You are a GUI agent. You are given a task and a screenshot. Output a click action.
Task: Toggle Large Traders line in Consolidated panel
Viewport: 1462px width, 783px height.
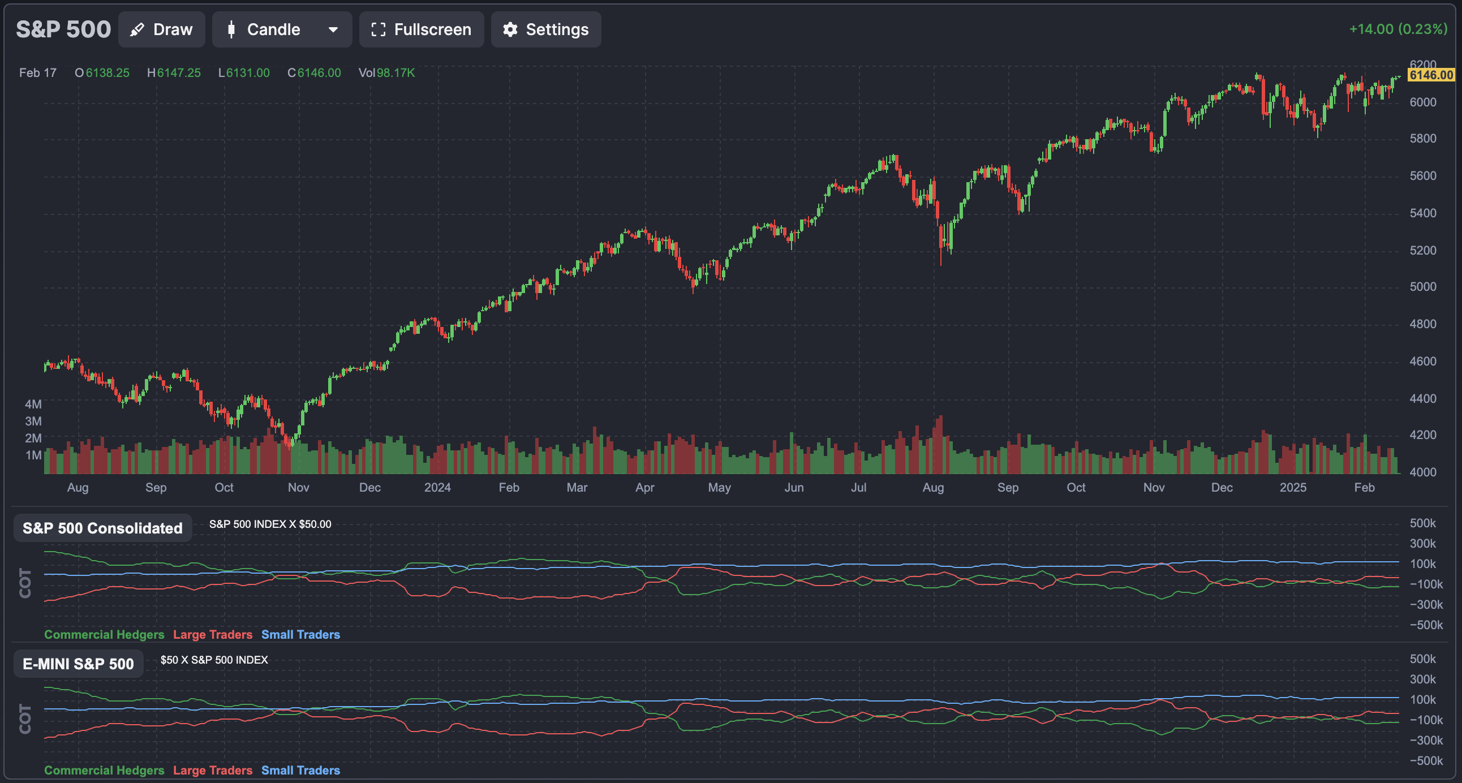(213, 634)
